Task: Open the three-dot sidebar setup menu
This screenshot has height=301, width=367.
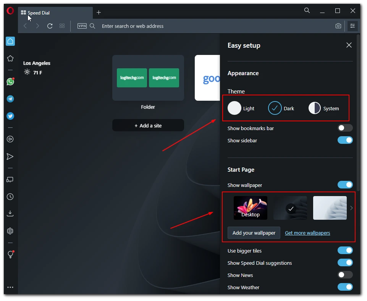Action: (10, 287)
